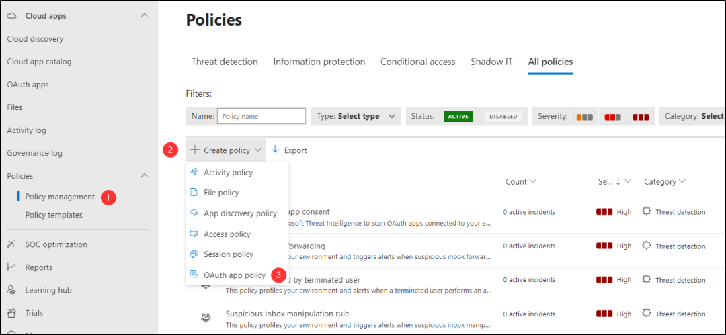Open Files in the sidebar
726x335 pixels.
tap(15, 107)
